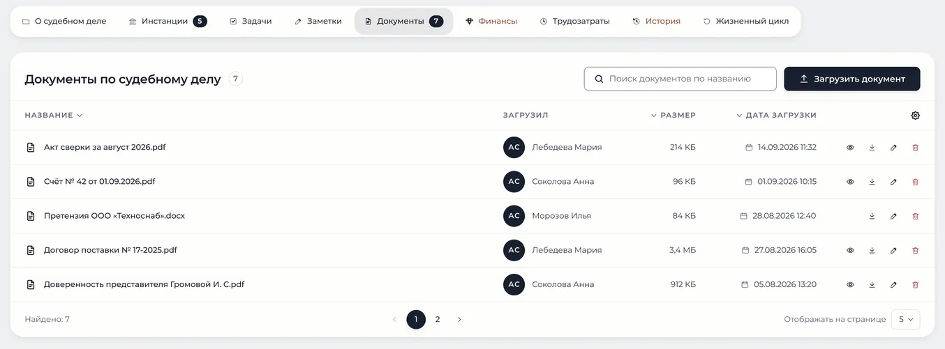The width and height of the screenshot is (945, 349).
Task: Download Претензия ООО «Техноснаб».docx
Action: pyautogui.click(x=872, y=216)
